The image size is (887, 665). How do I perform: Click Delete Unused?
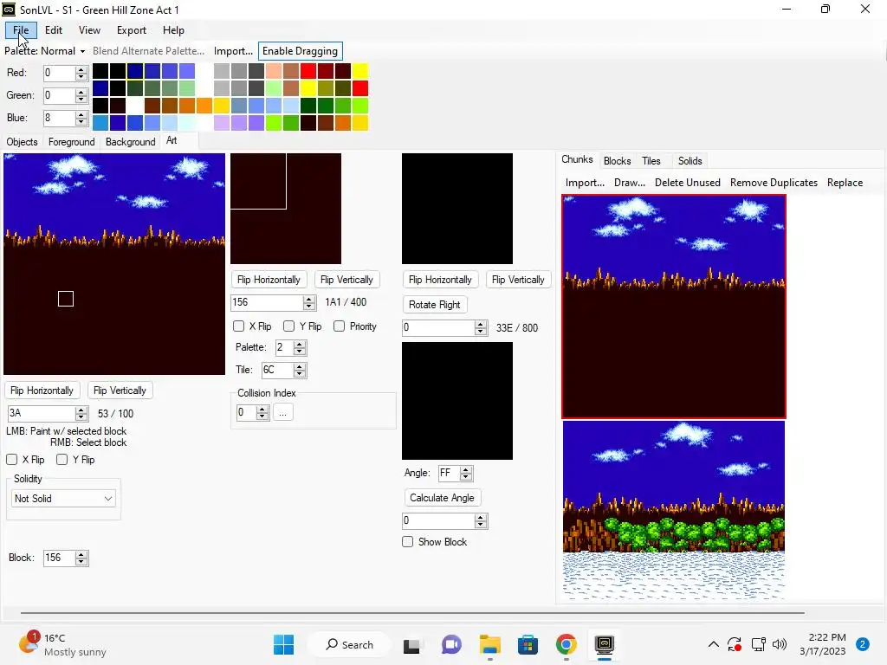click(x=687, y=183)
